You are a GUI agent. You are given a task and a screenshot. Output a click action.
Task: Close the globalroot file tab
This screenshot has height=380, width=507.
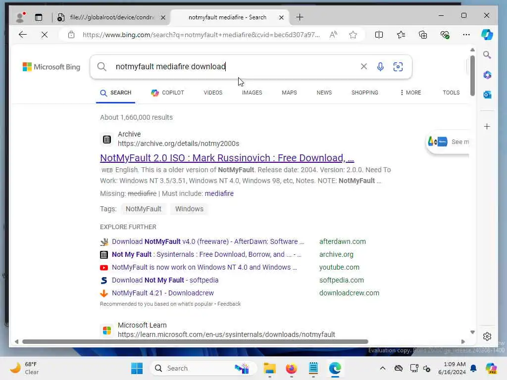coord(163,17)
